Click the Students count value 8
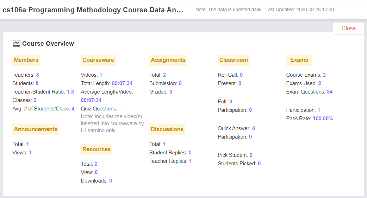367x198 pixels. click(37, 83)
